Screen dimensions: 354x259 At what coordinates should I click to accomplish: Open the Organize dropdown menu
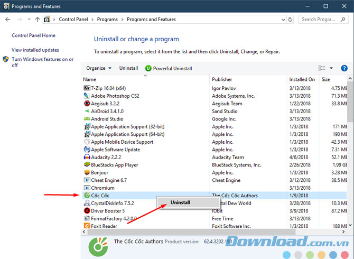coord(99,68)
